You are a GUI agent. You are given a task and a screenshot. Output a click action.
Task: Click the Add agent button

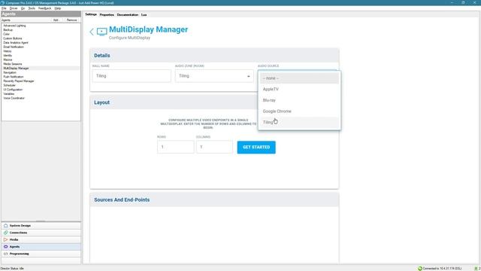[56, 20]
